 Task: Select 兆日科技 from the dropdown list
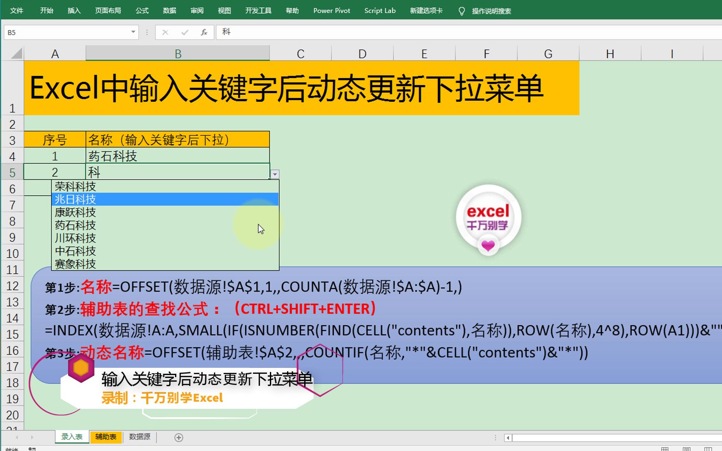pos(75,199)
